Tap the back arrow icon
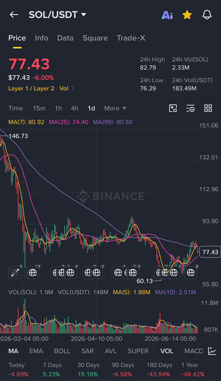The height and width of the screenshot is (381, 221). click(14, 15)
